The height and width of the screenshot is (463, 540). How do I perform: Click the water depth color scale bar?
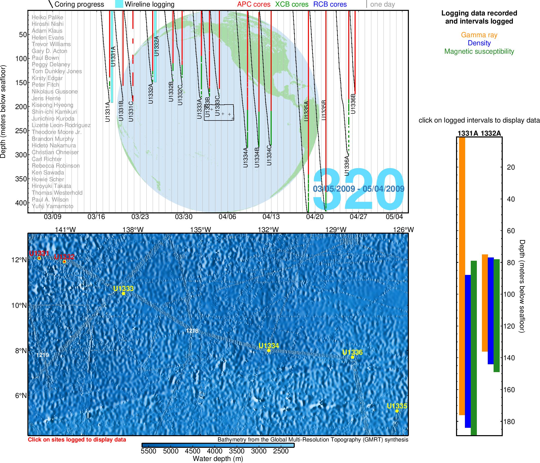point(218,445)
